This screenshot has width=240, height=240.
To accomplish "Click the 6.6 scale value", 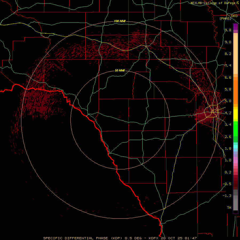I will [x=228, y=77].
